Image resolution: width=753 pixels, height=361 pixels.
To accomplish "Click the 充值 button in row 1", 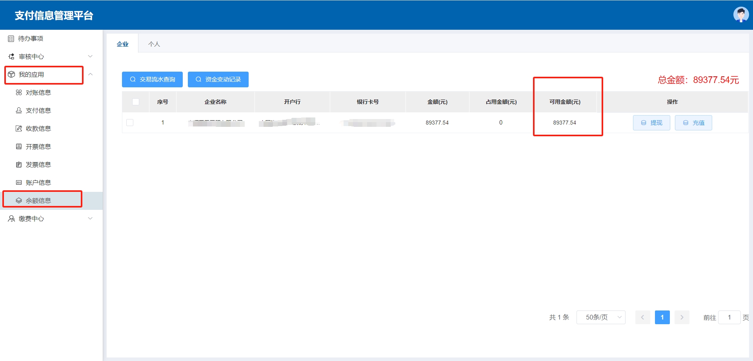I will click(x=693, y=123).
